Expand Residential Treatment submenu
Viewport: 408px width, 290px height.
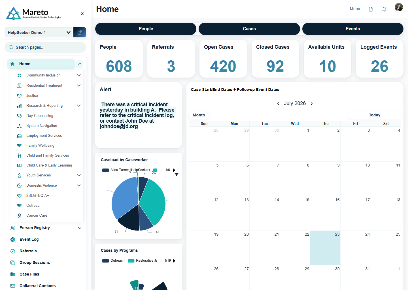pos(79,86)
